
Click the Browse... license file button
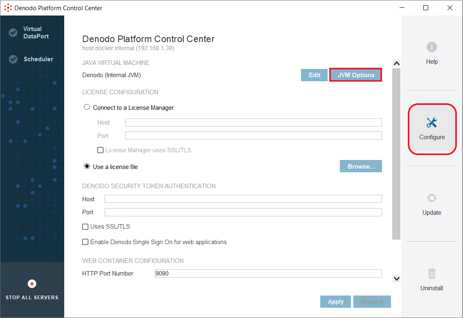tap(361, 166)
